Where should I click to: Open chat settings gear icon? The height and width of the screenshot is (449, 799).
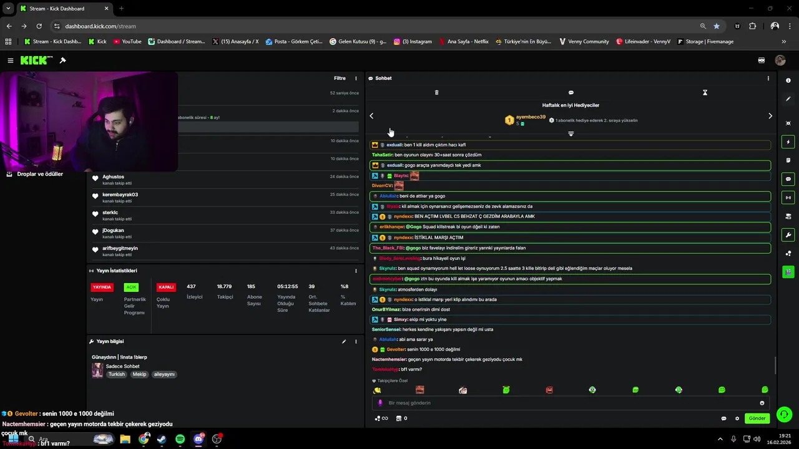tap(737, 418)
